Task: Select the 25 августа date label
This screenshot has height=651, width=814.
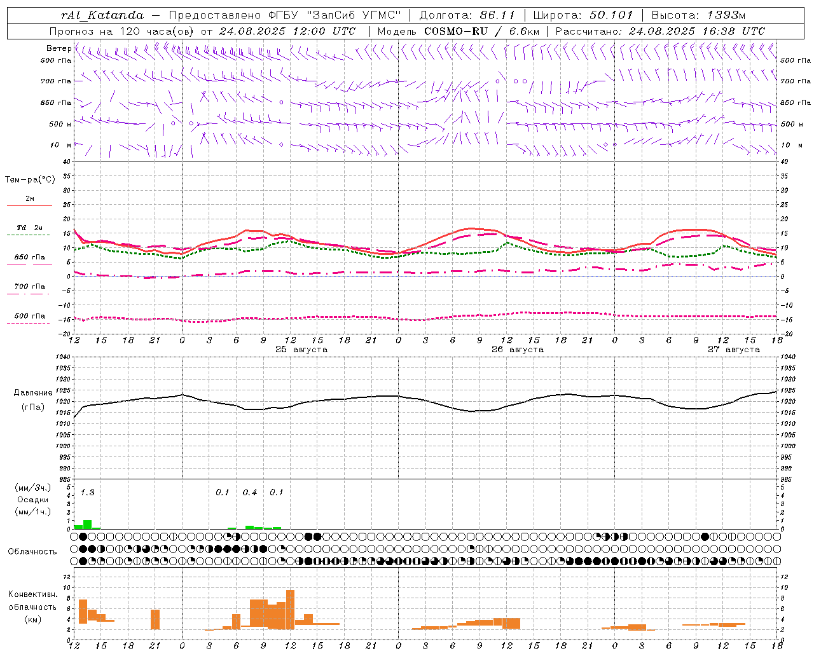Action: click(x=301, y=350)
